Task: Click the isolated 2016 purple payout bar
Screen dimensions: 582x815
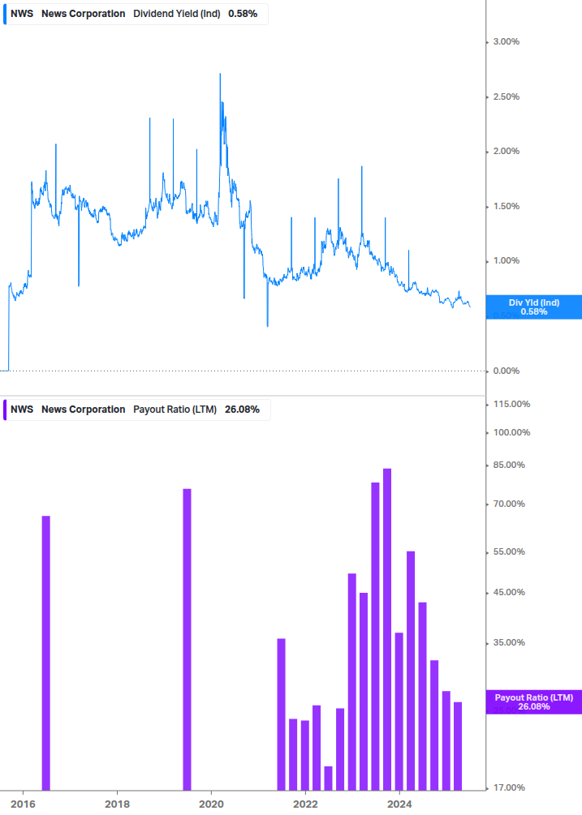Action: pos(45,654)
